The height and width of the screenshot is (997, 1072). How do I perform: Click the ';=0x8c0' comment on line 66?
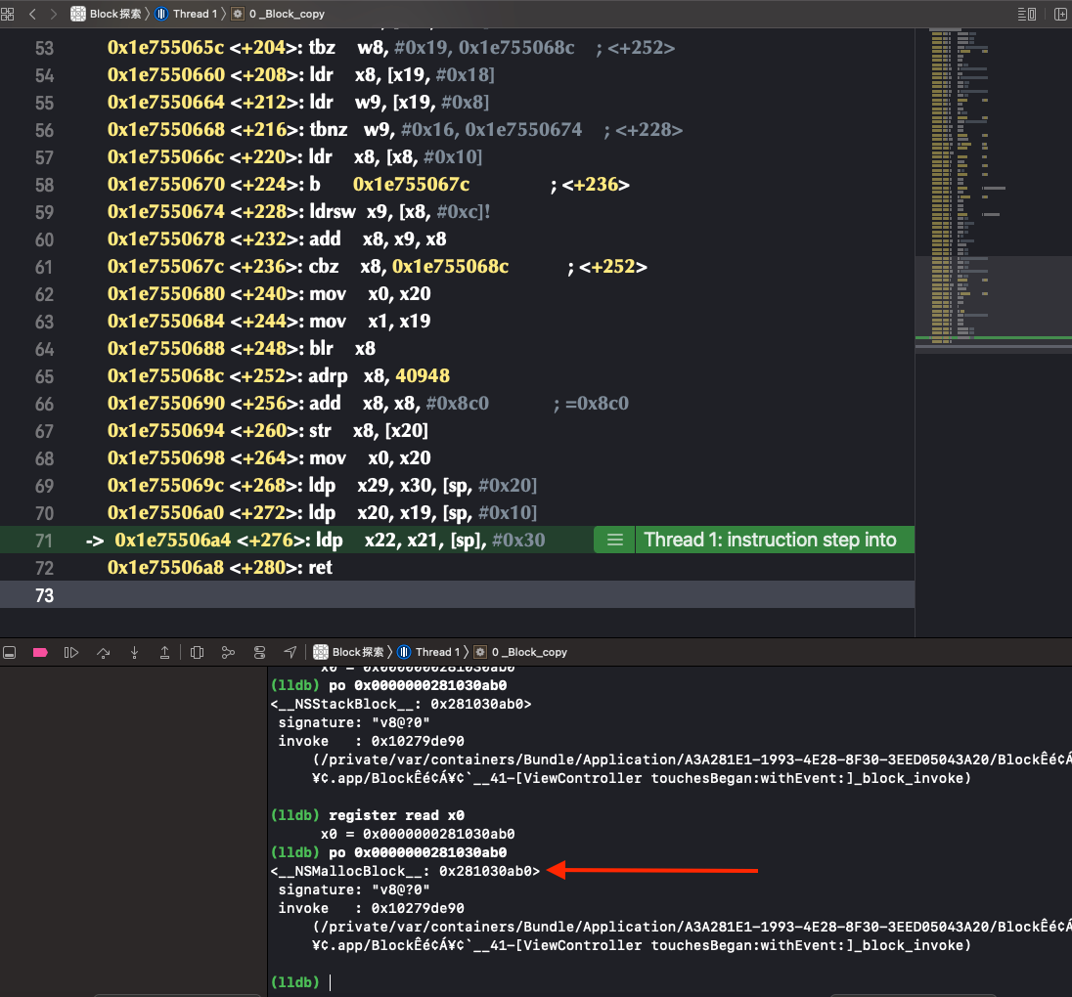tap(592, 403)
